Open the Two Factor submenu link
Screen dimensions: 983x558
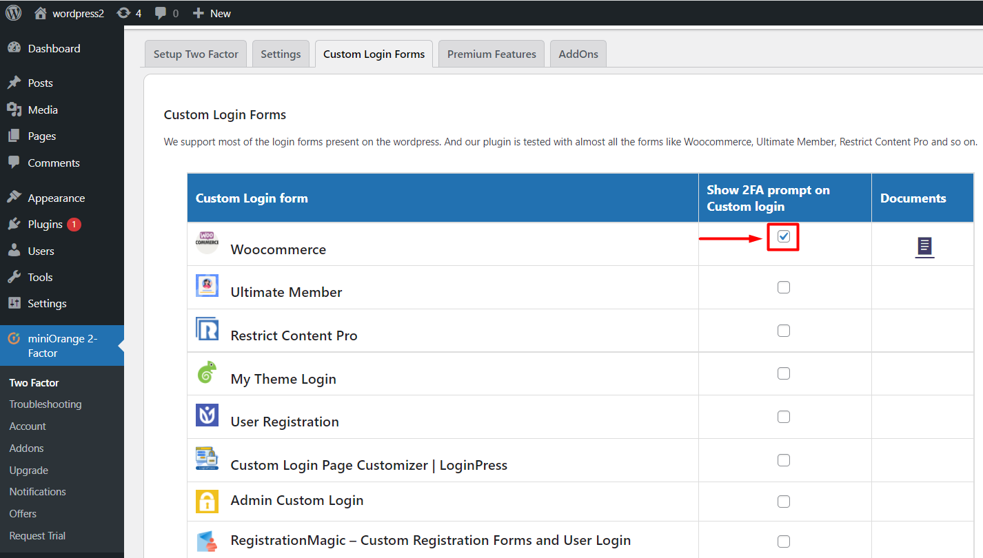point(34,382)
